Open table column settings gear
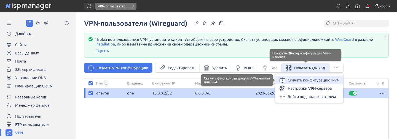 point(383,83)
